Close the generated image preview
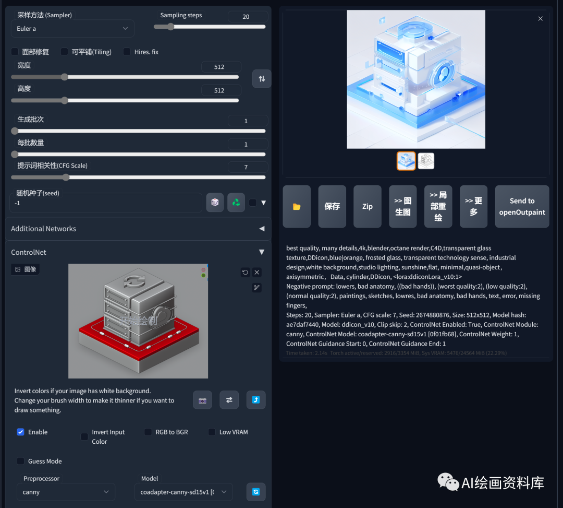This screenshot has width=563, height=508. [541, 19]
